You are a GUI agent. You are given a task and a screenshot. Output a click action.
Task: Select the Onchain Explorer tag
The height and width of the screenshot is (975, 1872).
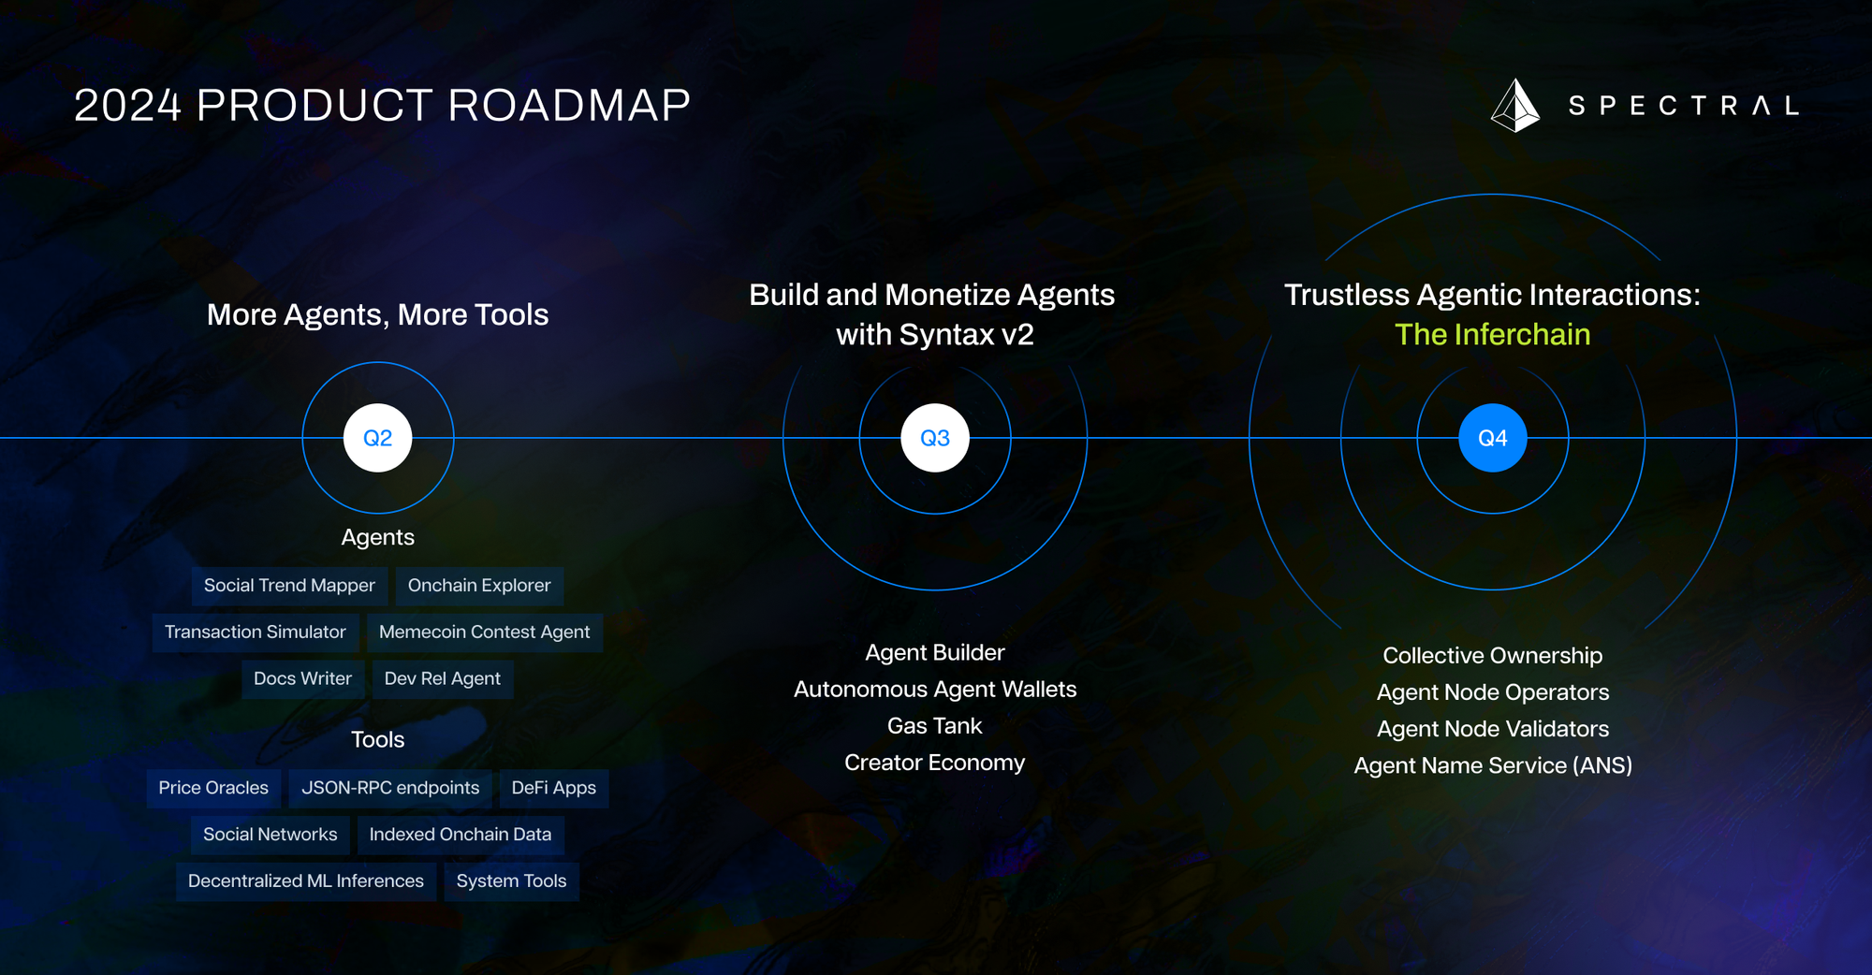pyautogui.click(x=479, y=586)
